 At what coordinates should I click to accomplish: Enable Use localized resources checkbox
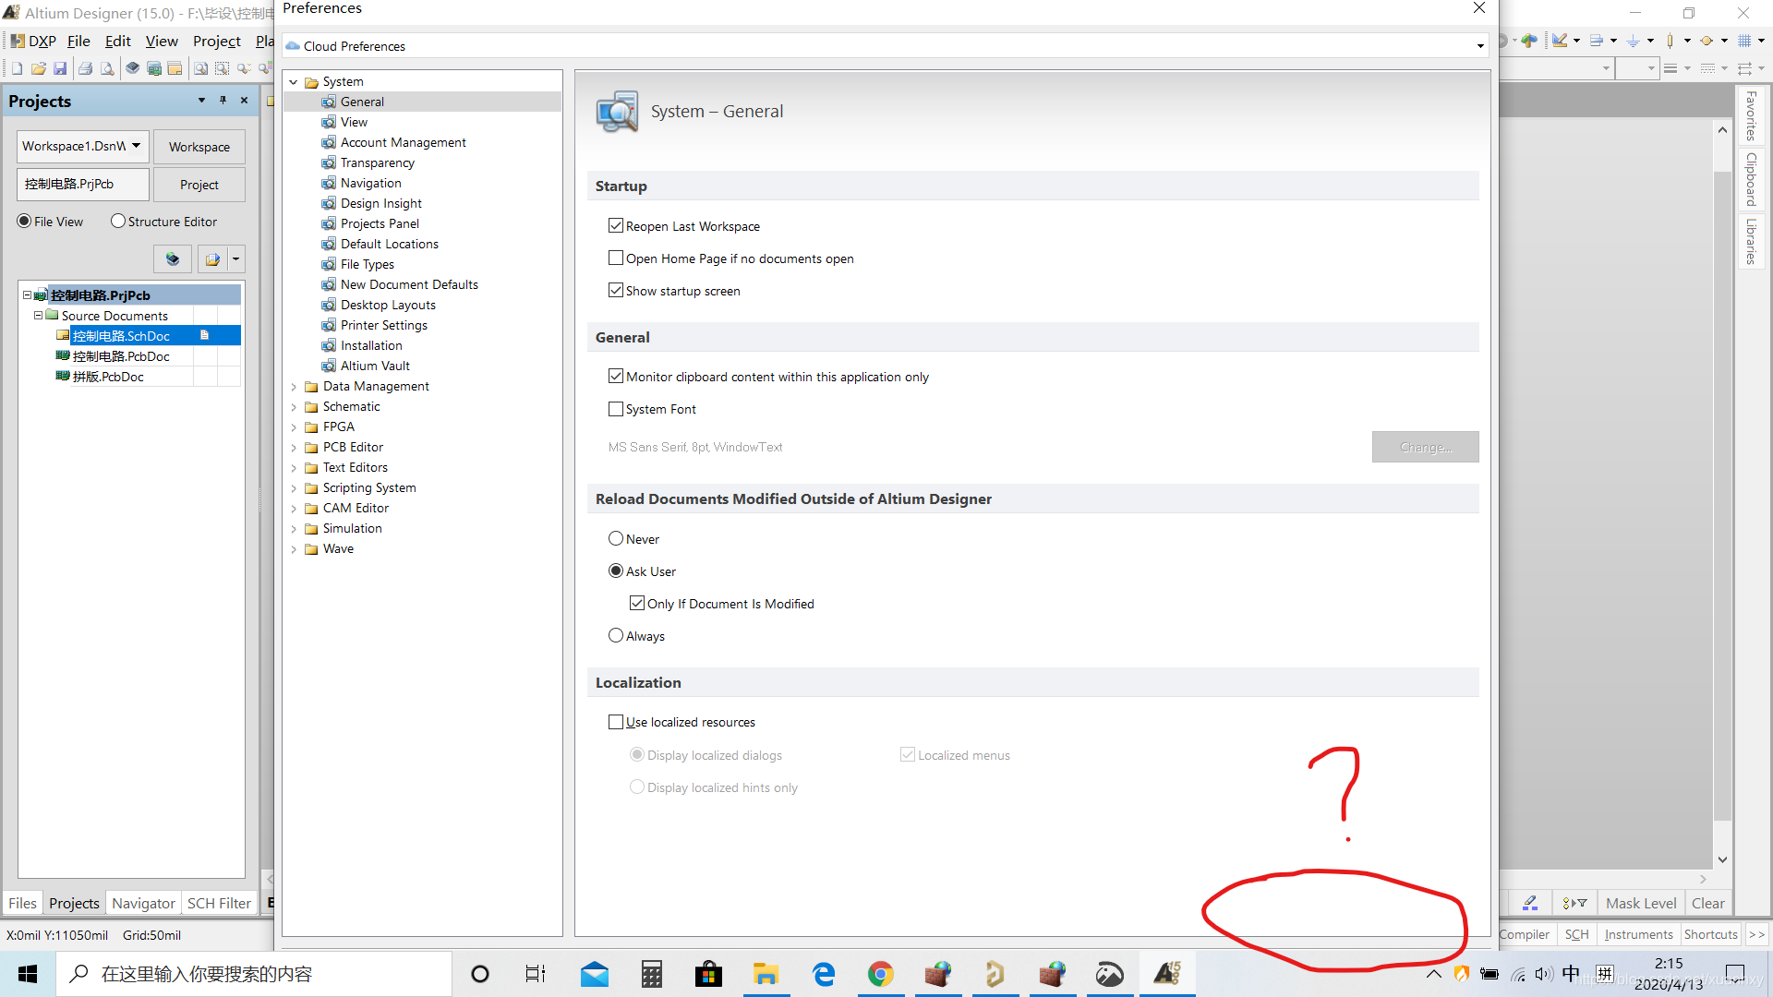pyautogui.click(x=616, y=721)
